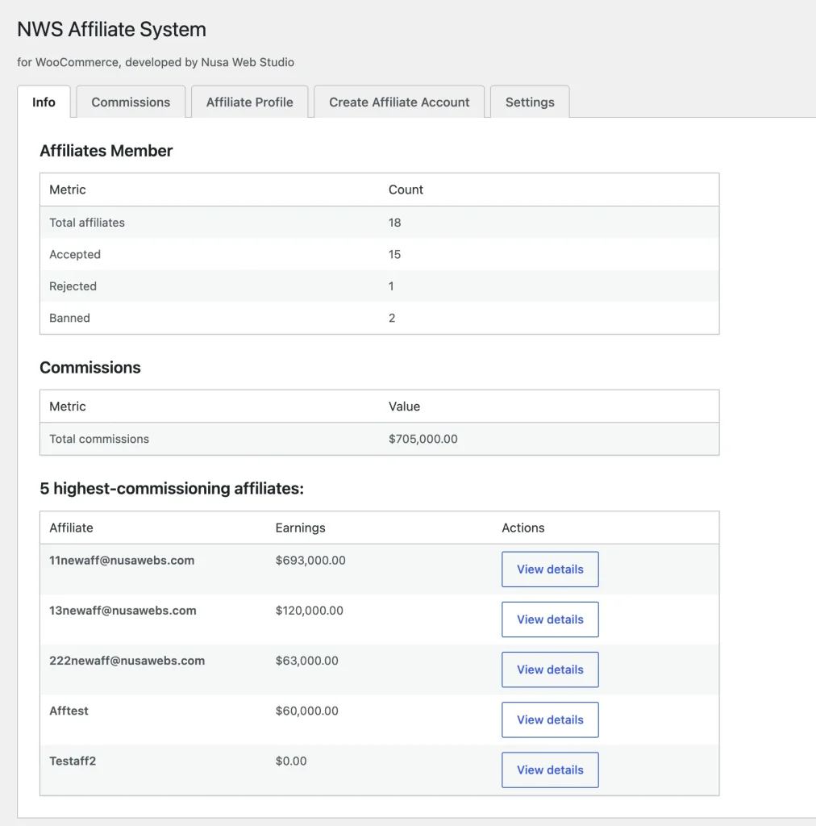This screenshot has width=816, height=826.
Task: Show details for Testaff2 affiliate
Action: (550, 770)
